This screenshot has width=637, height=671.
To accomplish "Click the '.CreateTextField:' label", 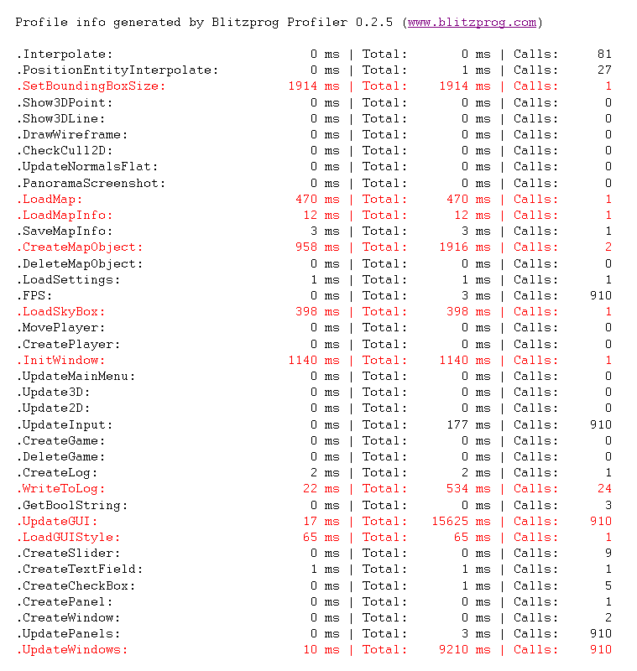I will (79, 570).
